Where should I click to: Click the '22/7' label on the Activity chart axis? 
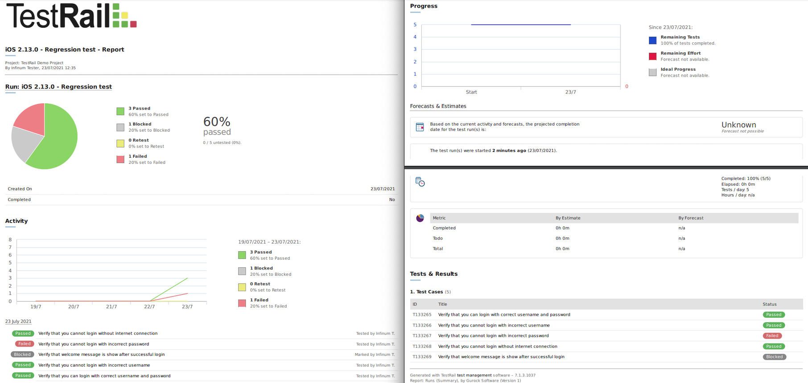(149, 307)
